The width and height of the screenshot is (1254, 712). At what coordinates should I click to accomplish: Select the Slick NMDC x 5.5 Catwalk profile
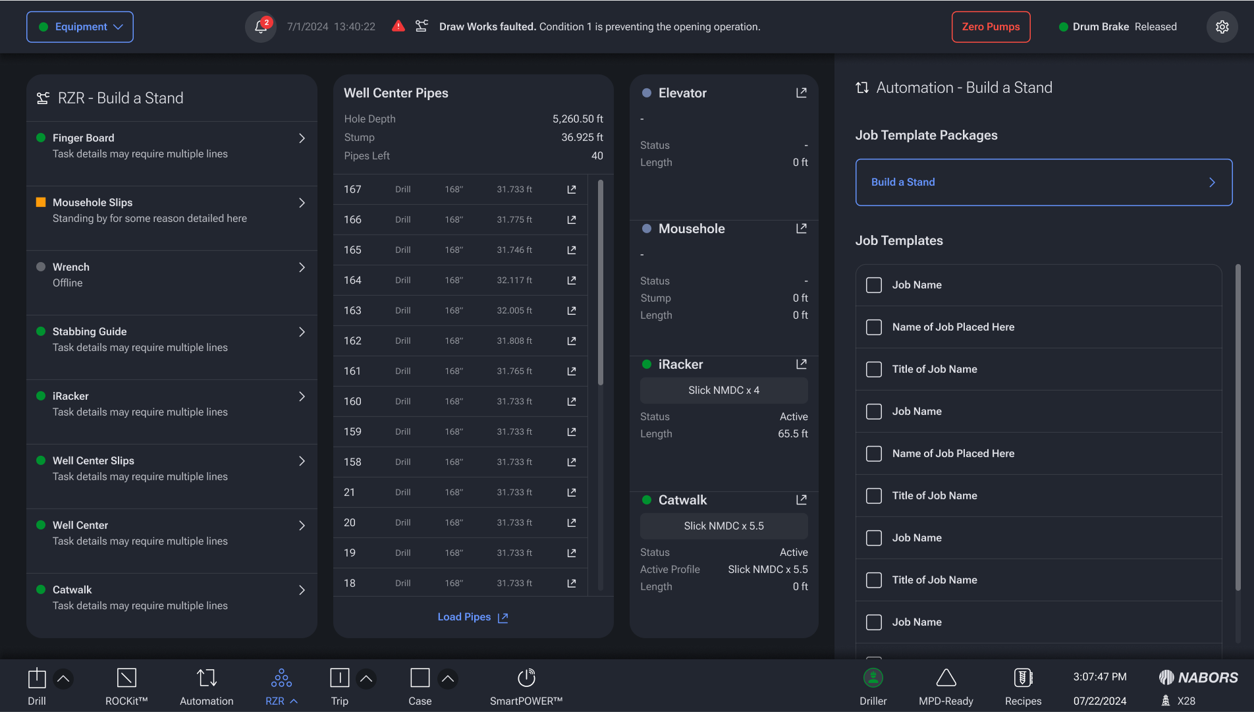click(x=724, y=526)
